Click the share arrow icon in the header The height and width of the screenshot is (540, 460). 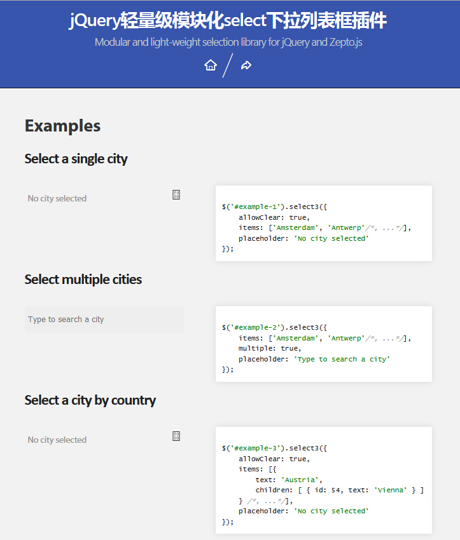pos(246,65)
